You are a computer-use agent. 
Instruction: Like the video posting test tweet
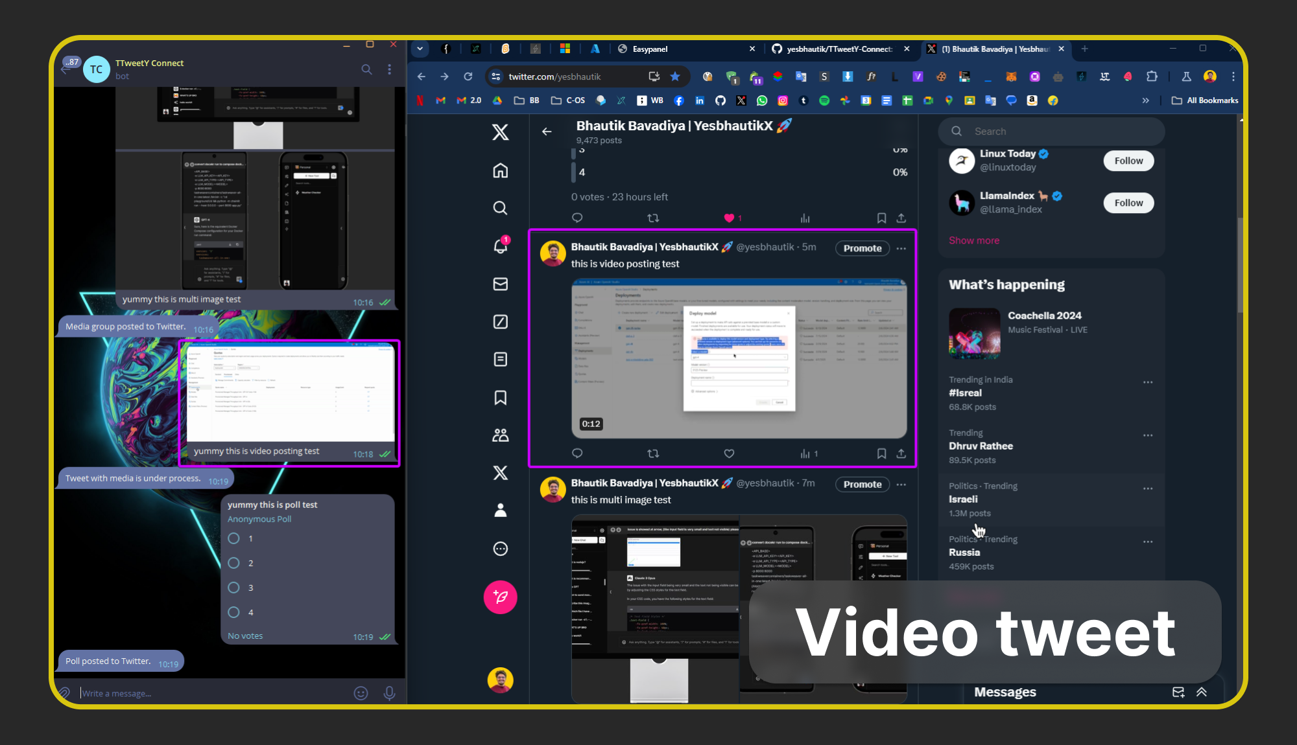729,453
